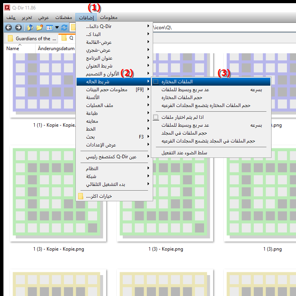Open the النظام submenu
The image size is (296, 296).
coord(114,169)
